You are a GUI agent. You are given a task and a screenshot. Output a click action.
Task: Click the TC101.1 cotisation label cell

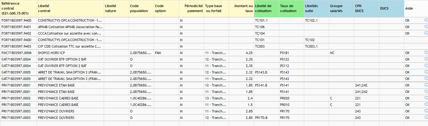coord(266,20)
